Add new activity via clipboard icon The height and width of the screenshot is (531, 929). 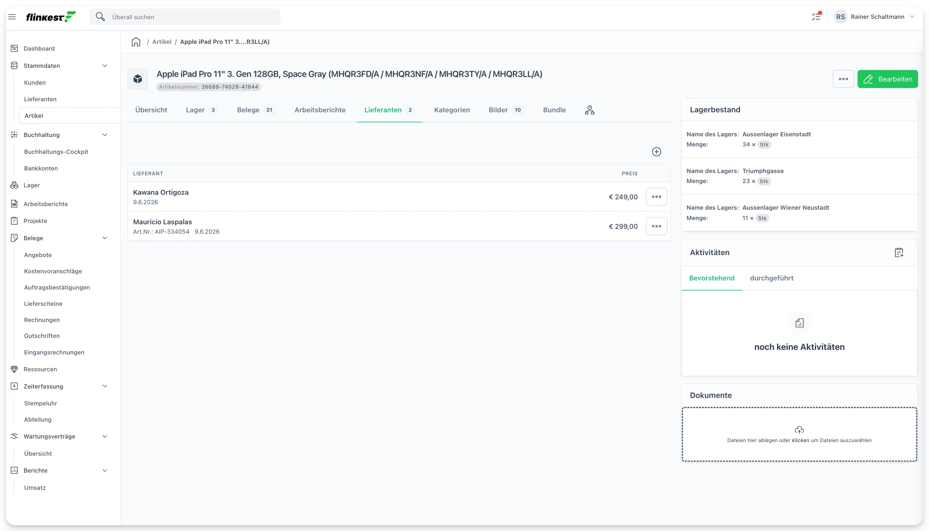point(899,253)
